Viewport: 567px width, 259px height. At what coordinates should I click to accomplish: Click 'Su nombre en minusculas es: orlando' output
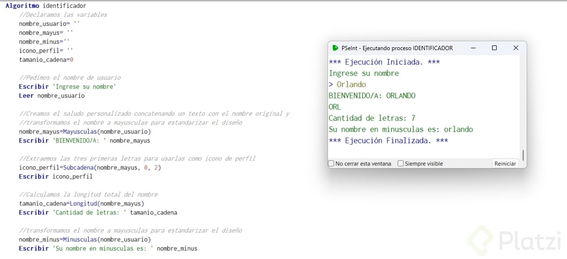tap(401, 129)
